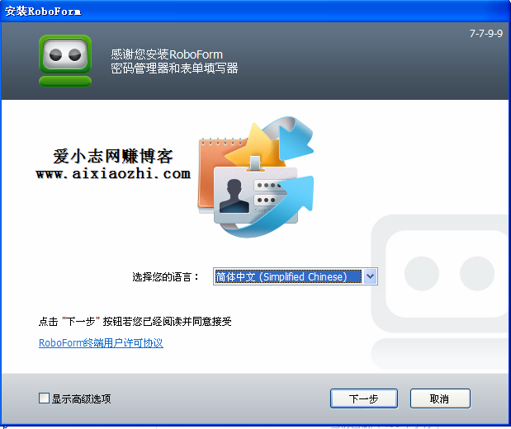The height and width of the screenshot is (429, 511).
Task: Click the 密码管理器和表单填写器 subtitle
Action: click(x=174, y=68)
